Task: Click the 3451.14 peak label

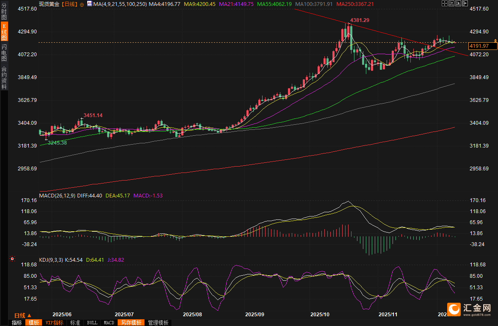Action: [93, 115]
